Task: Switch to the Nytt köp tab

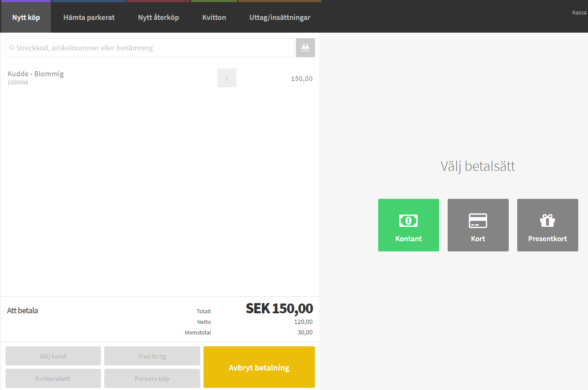Action: (26, 17)
